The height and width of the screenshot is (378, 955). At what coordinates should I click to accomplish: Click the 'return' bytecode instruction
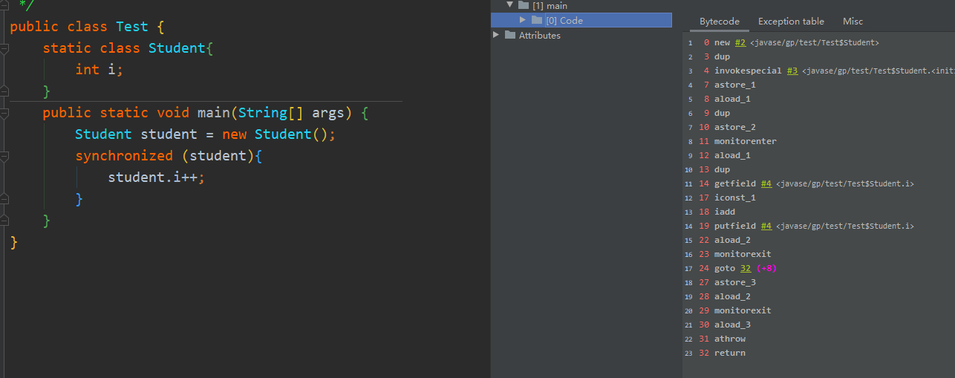[x=729, y=353]
